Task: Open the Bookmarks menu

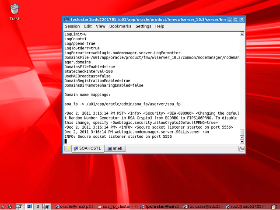Action: pos(120,26)
